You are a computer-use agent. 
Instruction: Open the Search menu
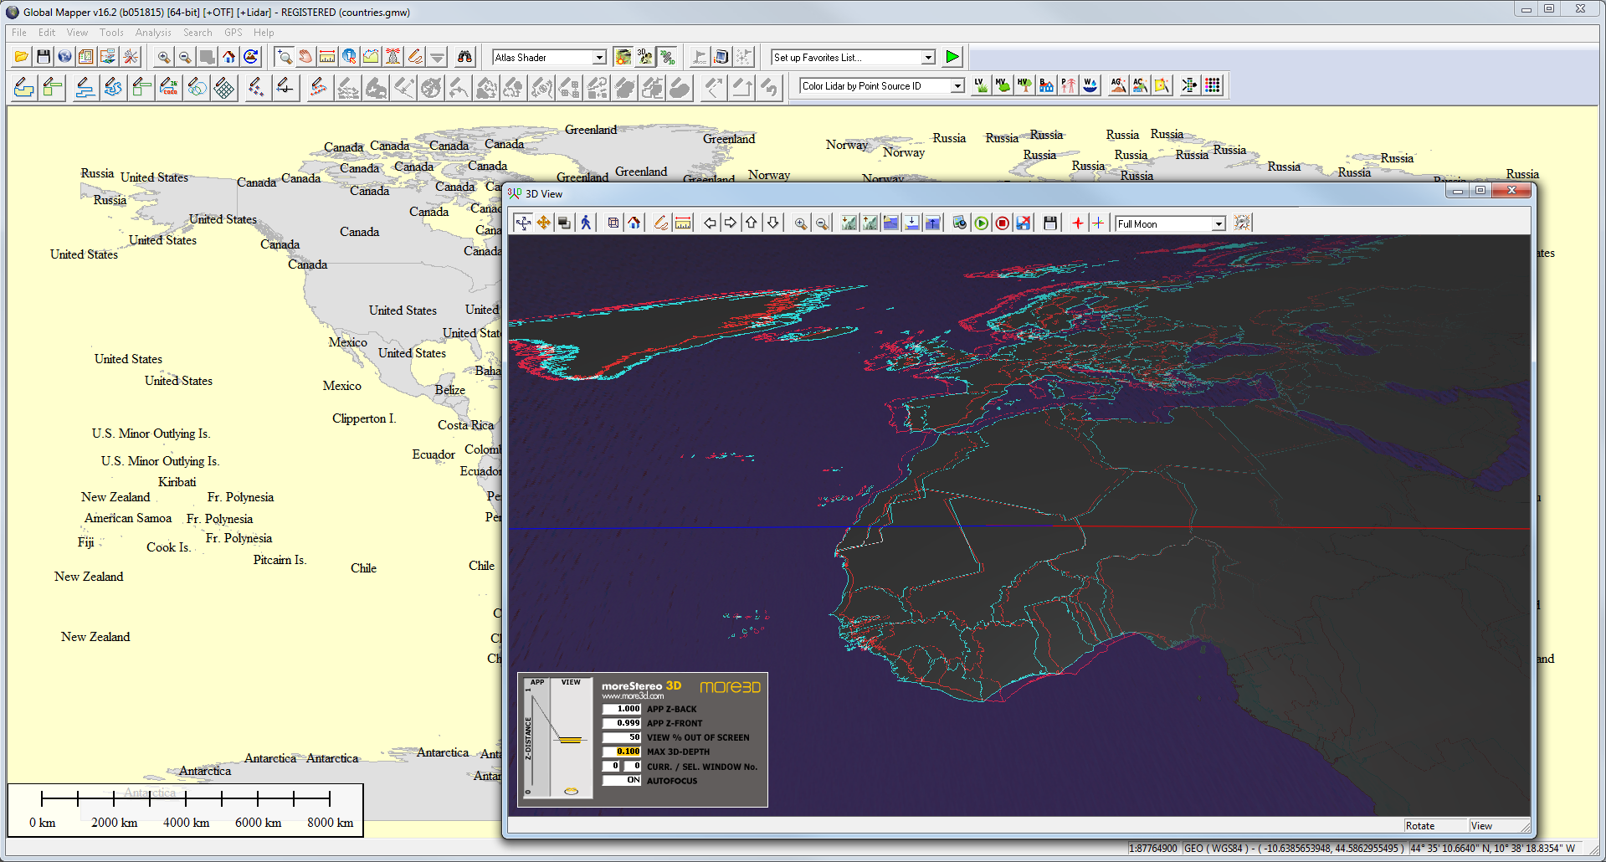point(198,33)
